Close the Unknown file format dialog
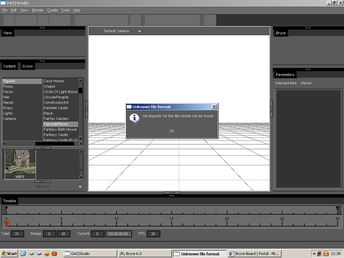344x258 pixels. pos(214,107)
